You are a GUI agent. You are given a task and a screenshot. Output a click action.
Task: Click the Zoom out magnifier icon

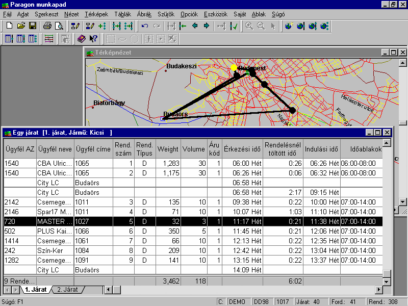pos(261,26)
